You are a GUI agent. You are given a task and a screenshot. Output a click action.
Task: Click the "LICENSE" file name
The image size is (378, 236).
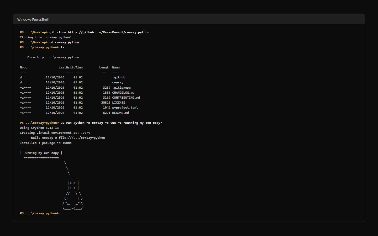click(x=119, y=103)
